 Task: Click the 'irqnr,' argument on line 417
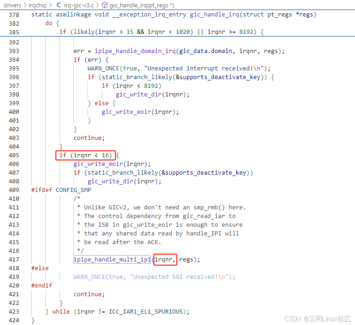click(x=165, y=260)
